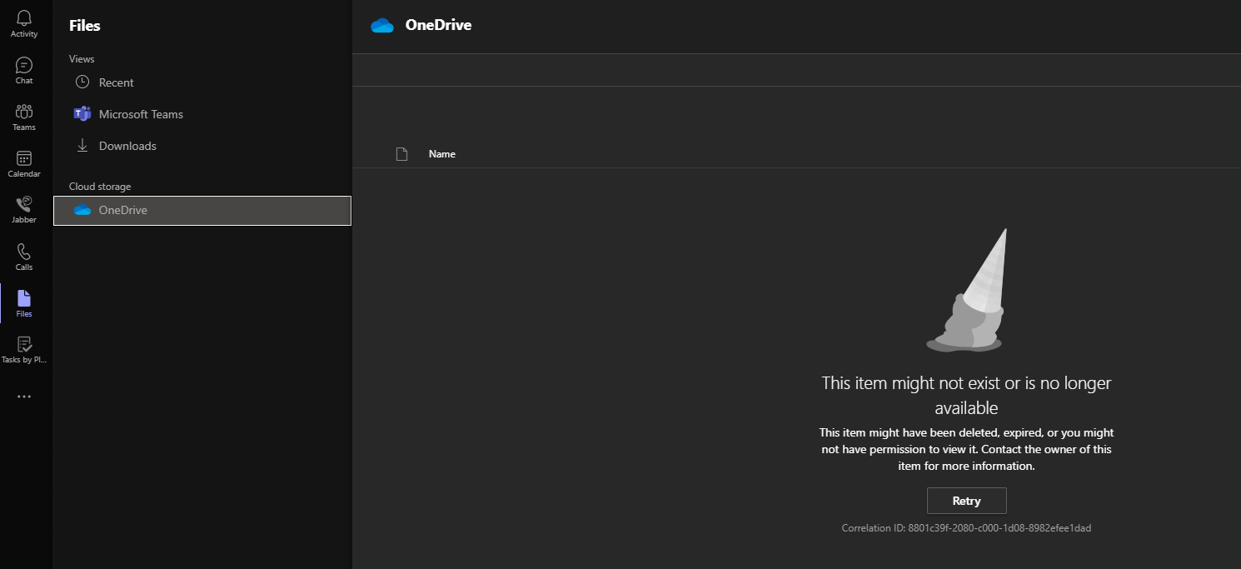
Task: Click the file type column icon
Action: 401,154
